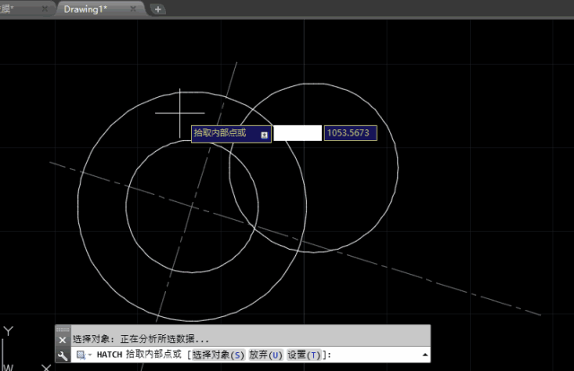Click the UCS Y axis icon

(x=8, y=332)
